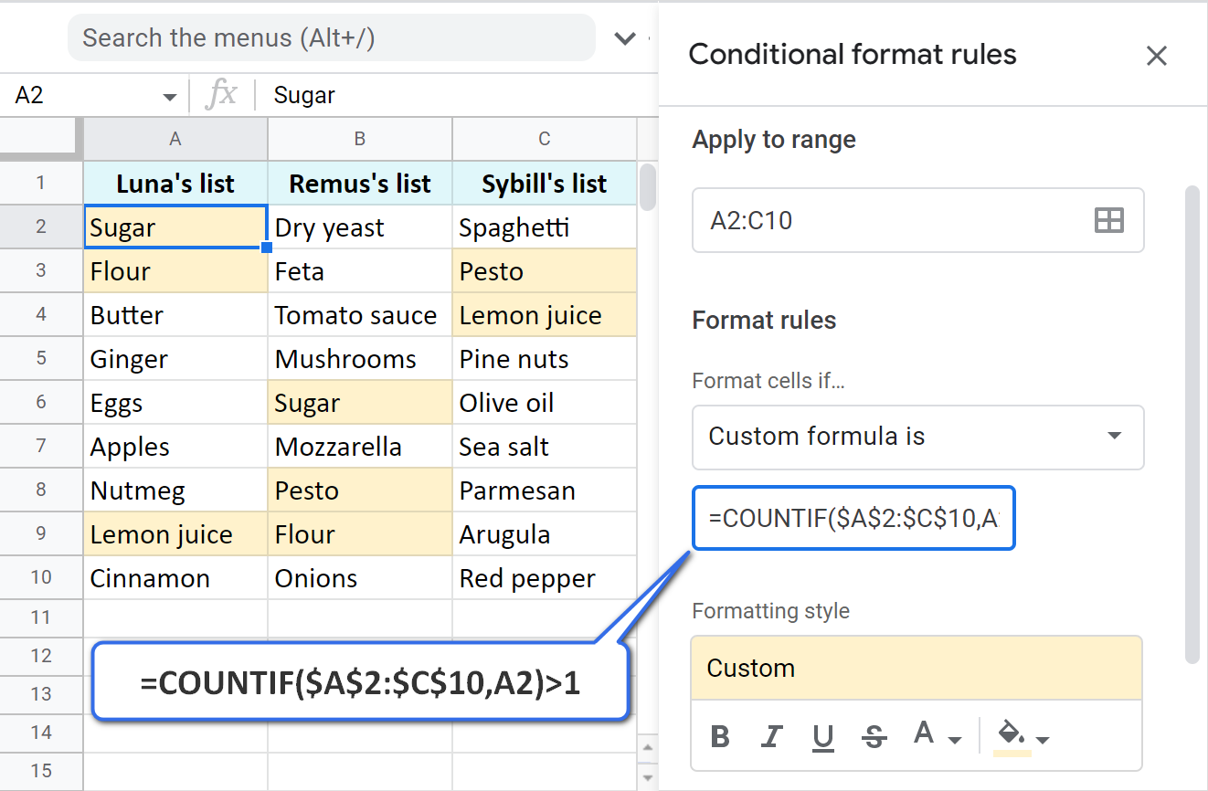
Task: Apply bold in the formatting style options
Action: click(720, 736)
